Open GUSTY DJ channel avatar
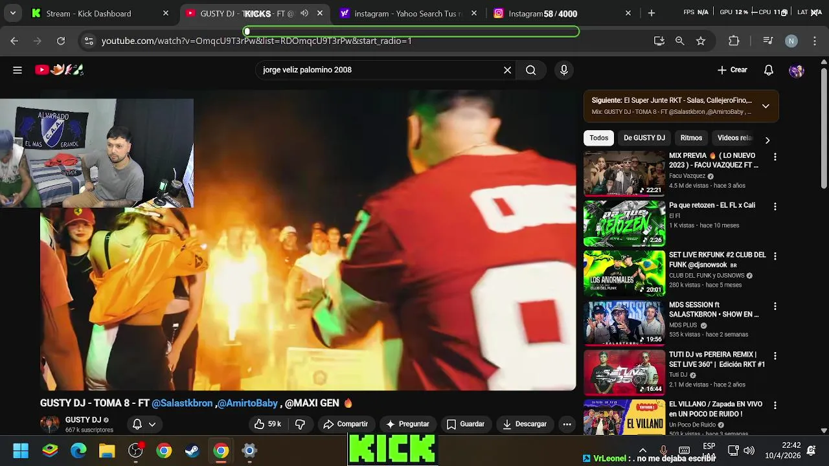 [x=50, y=424]
